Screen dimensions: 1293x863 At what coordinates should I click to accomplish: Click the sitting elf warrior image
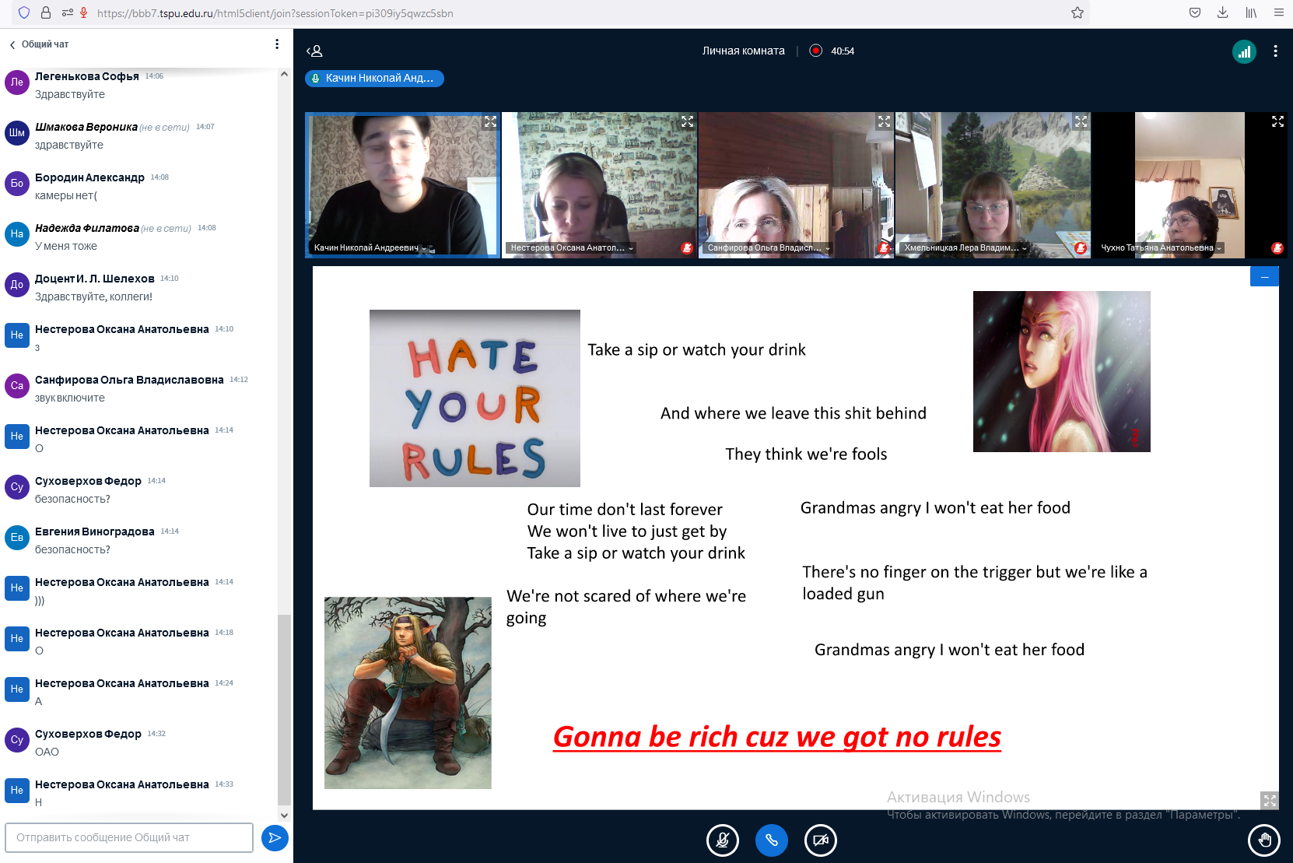(408, 693)
